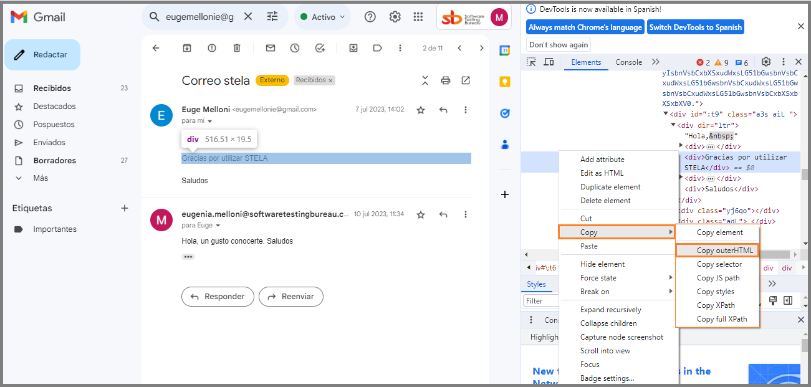Open the Activo status dropdown

pos(323,17)
